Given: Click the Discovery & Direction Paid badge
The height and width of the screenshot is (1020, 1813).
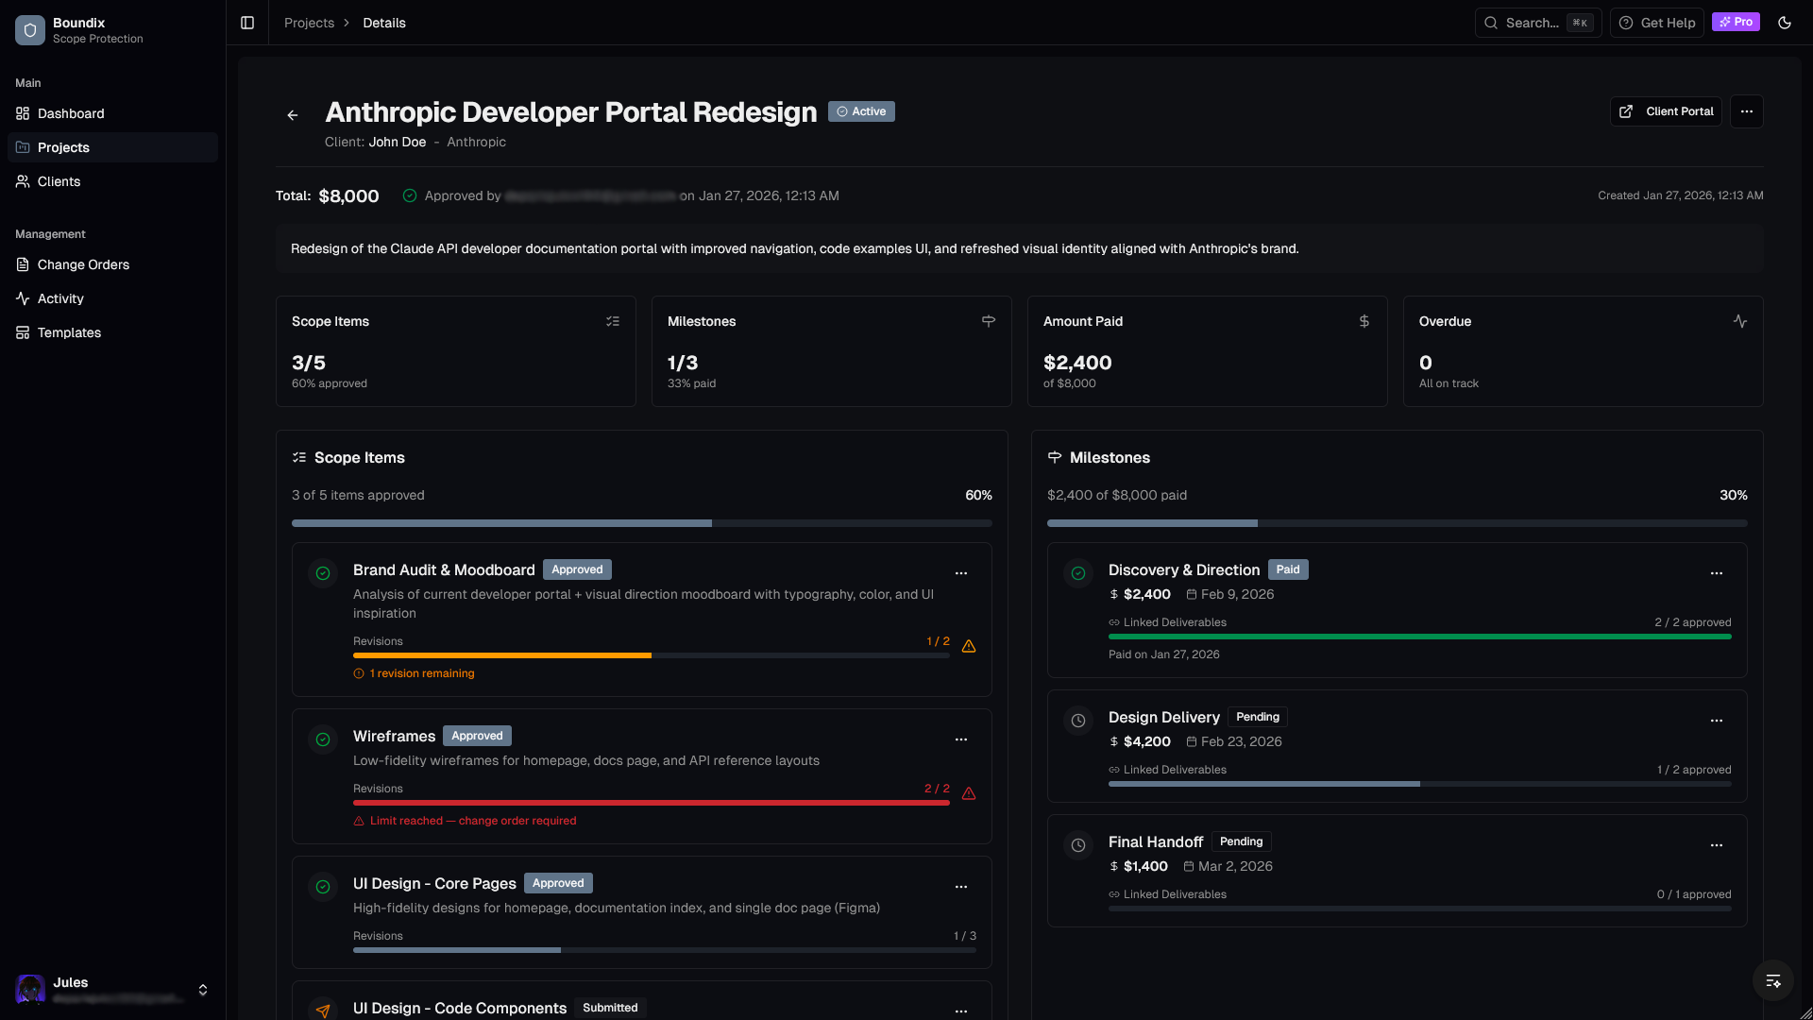Looking at the screenshot, I should [1288, 569].
